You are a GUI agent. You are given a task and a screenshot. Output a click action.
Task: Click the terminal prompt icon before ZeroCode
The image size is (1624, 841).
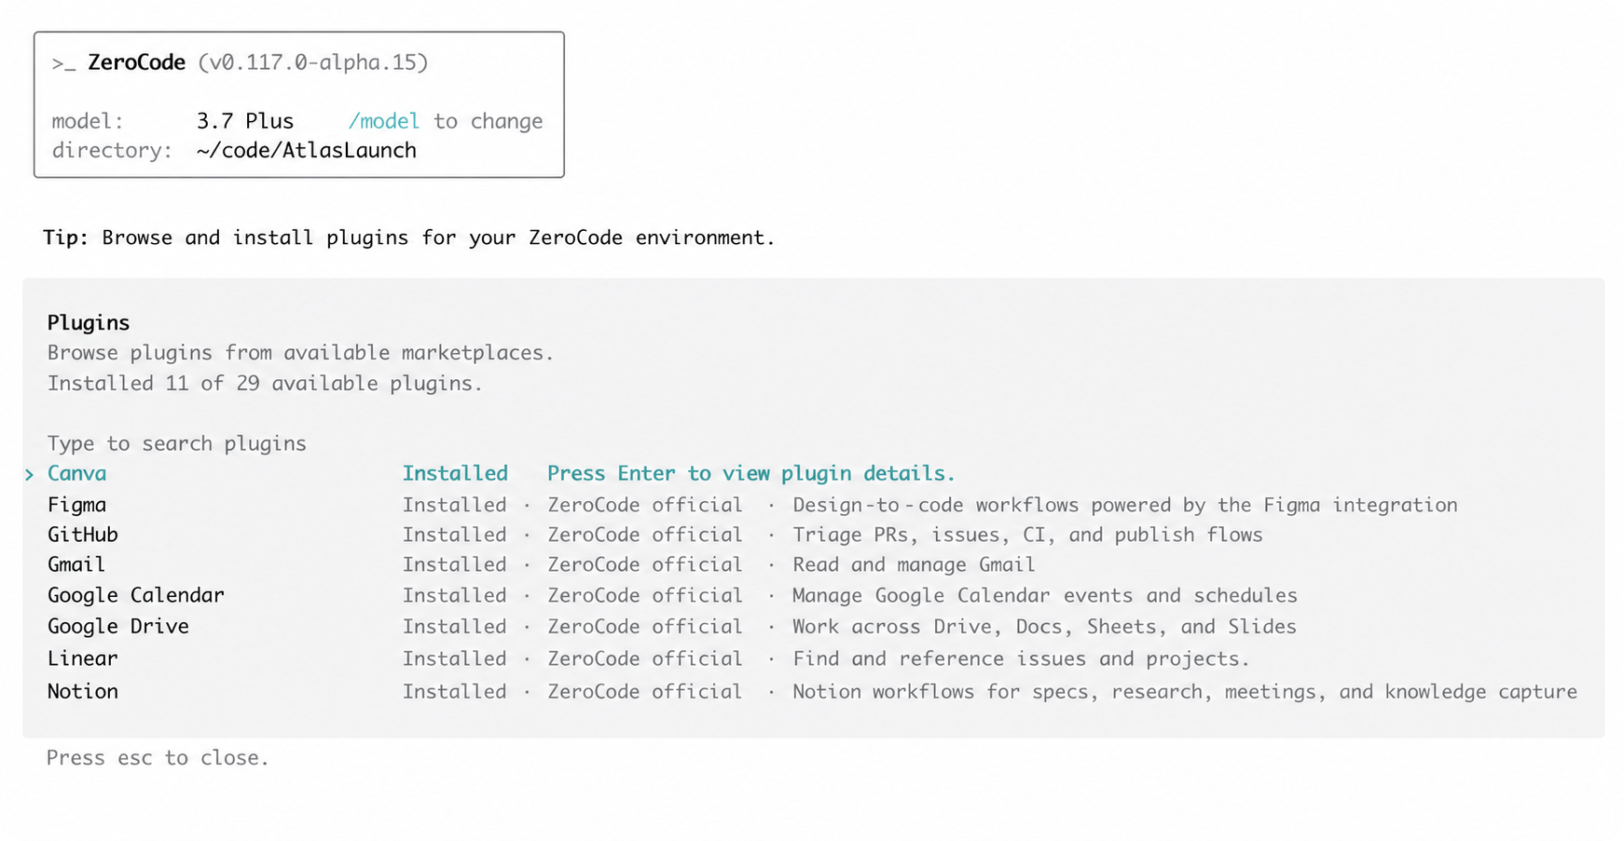point(63,63)
